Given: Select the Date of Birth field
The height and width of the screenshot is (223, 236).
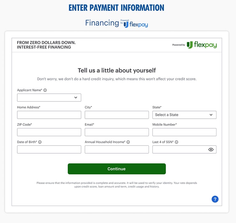Looking at the screenshot, I should tap(49, 149).
